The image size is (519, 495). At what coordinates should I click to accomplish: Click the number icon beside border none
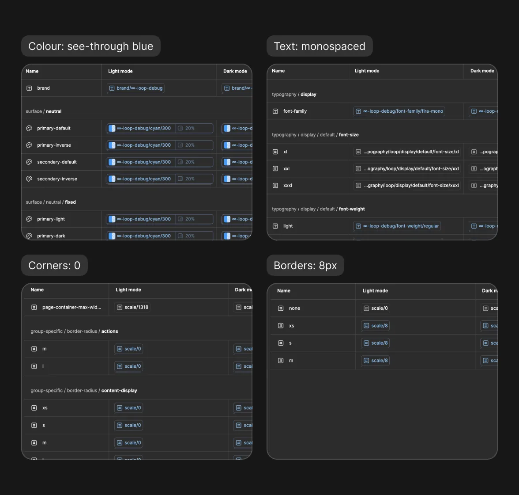[x=281, y=308]
